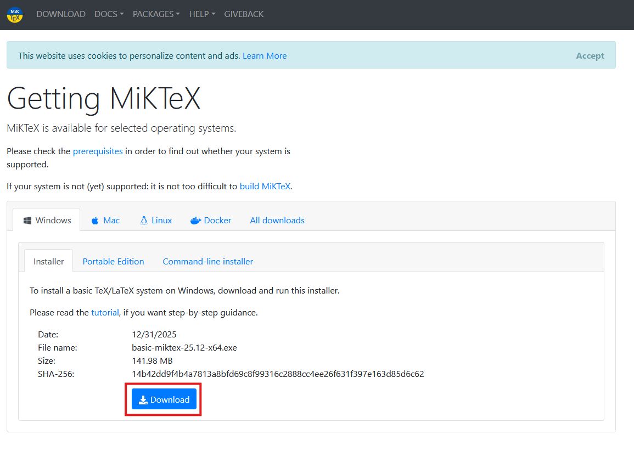Accept the cookies notice
Screen dimensions: 634x451
590,55
